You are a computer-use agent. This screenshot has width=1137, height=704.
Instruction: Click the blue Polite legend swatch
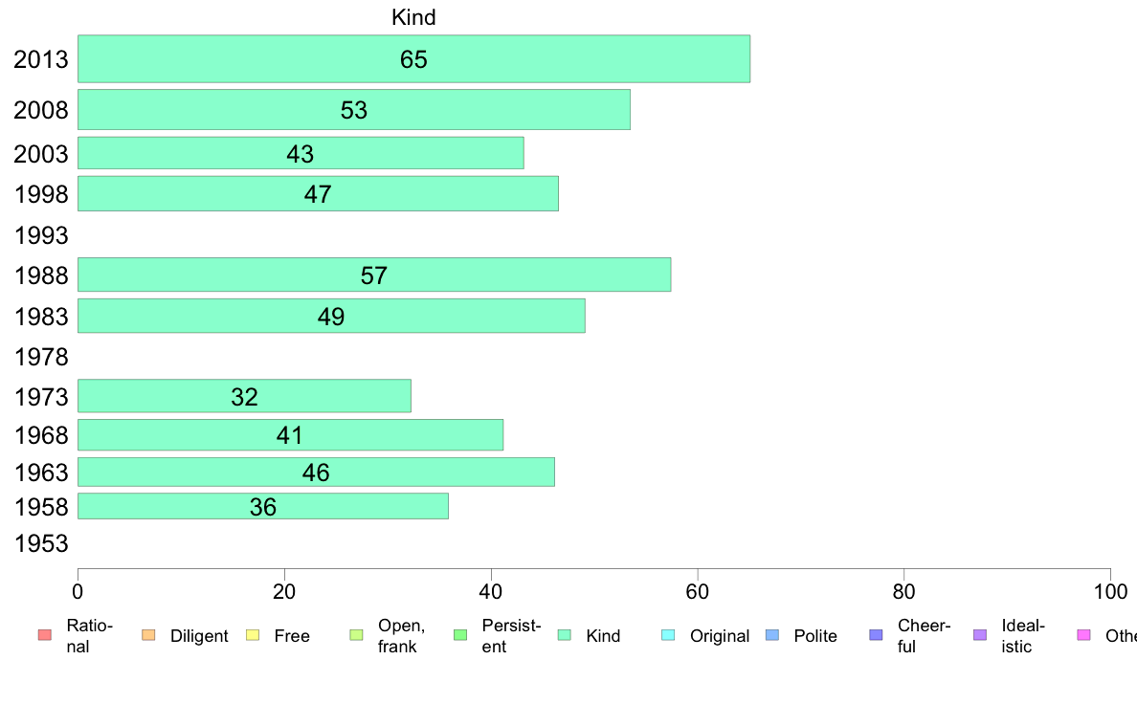click(773, 635)
